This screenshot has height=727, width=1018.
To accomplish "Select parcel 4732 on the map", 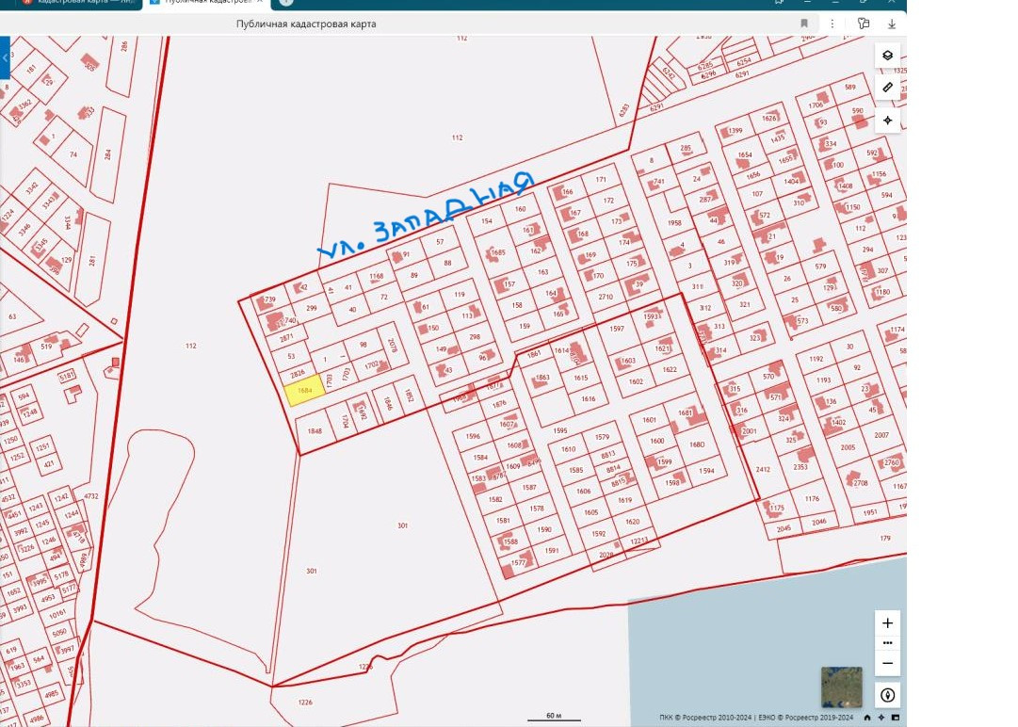I will coord(91,496).
